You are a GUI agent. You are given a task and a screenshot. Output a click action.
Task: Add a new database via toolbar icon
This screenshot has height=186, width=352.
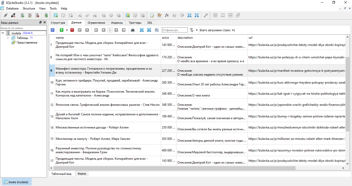click(x=22, y=15)
